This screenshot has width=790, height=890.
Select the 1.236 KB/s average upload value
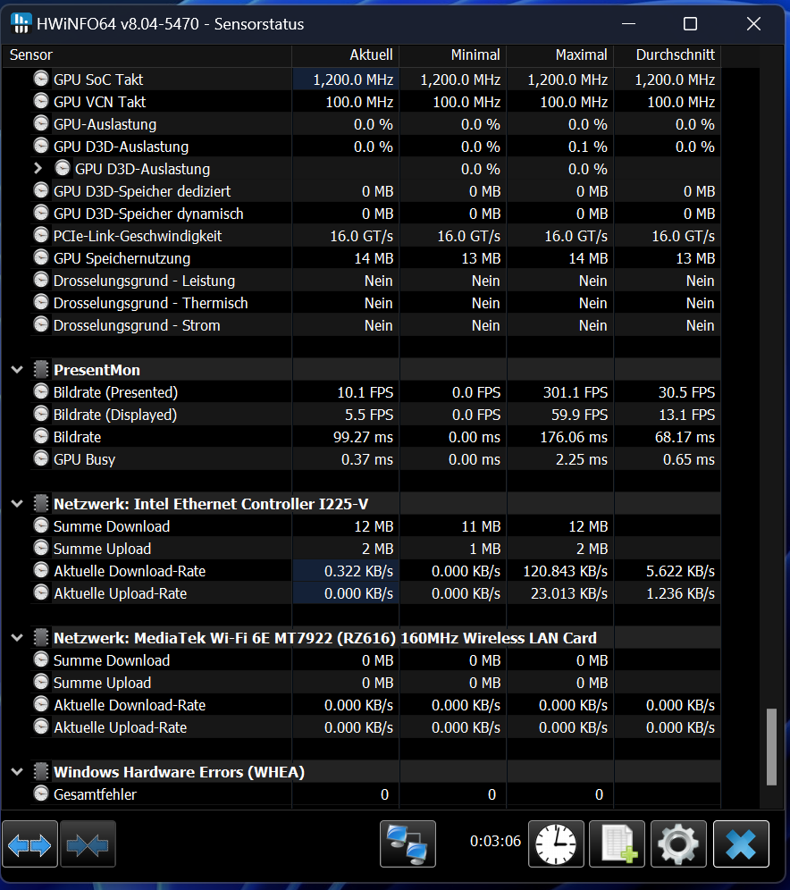tap(680, 593)
